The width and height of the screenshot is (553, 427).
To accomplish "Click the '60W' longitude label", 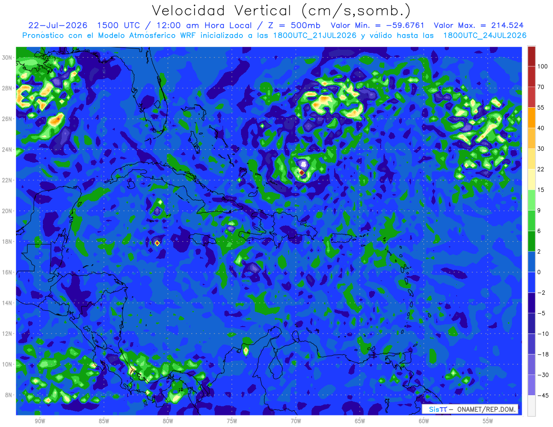I will [424, 421].
